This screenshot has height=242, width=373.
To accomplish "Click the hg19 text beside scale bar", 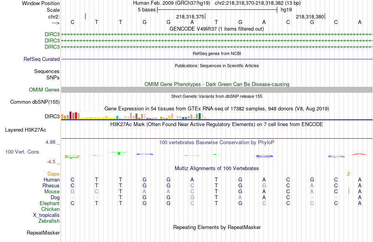I will point(286,10).
